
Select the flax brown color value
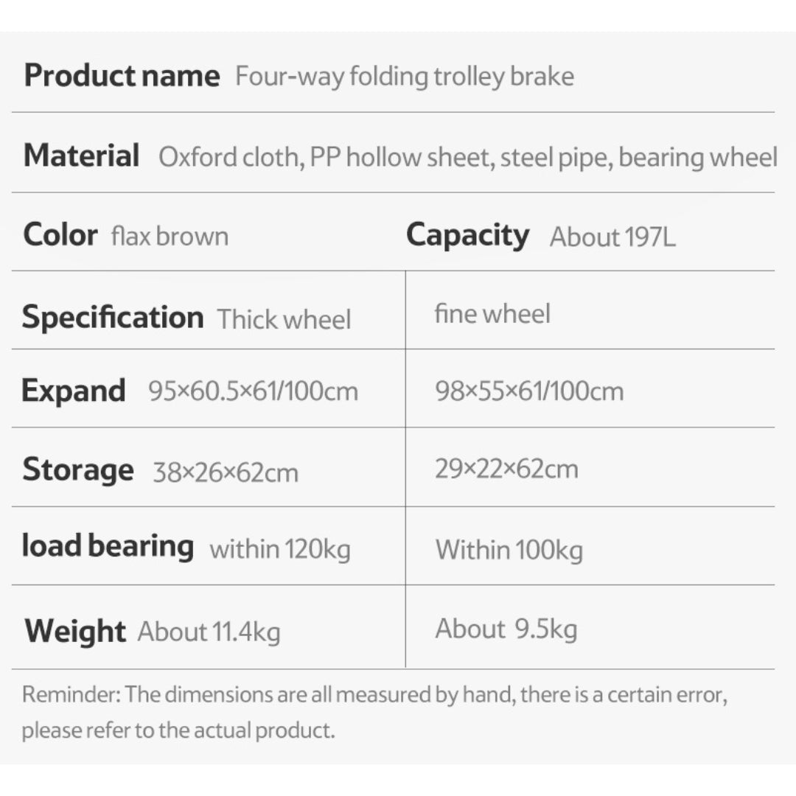[170, 237]
